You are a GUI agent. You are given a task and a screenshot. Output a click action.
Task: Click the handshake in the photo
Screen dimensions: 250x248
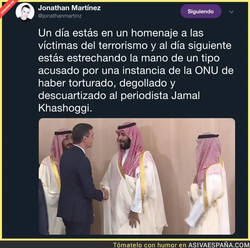point(105,193)
